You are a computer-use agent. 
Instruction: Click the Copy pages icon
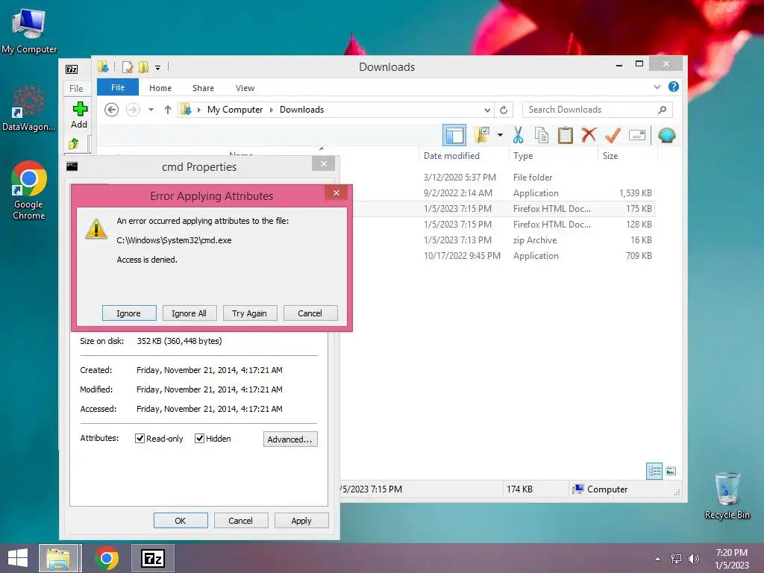(542, 135)
